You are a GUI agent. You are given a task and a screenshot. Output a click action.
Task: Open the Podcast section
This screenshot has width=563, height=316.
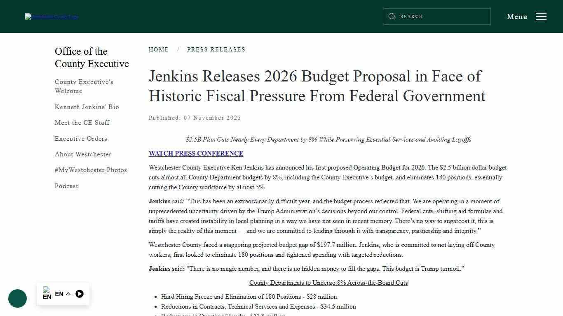(x=66, y=186)
